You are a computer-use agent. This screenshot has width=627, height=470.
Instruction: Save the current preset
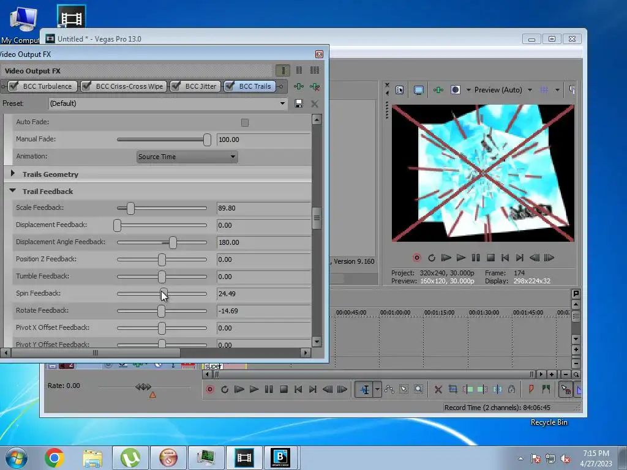[298, 103]
